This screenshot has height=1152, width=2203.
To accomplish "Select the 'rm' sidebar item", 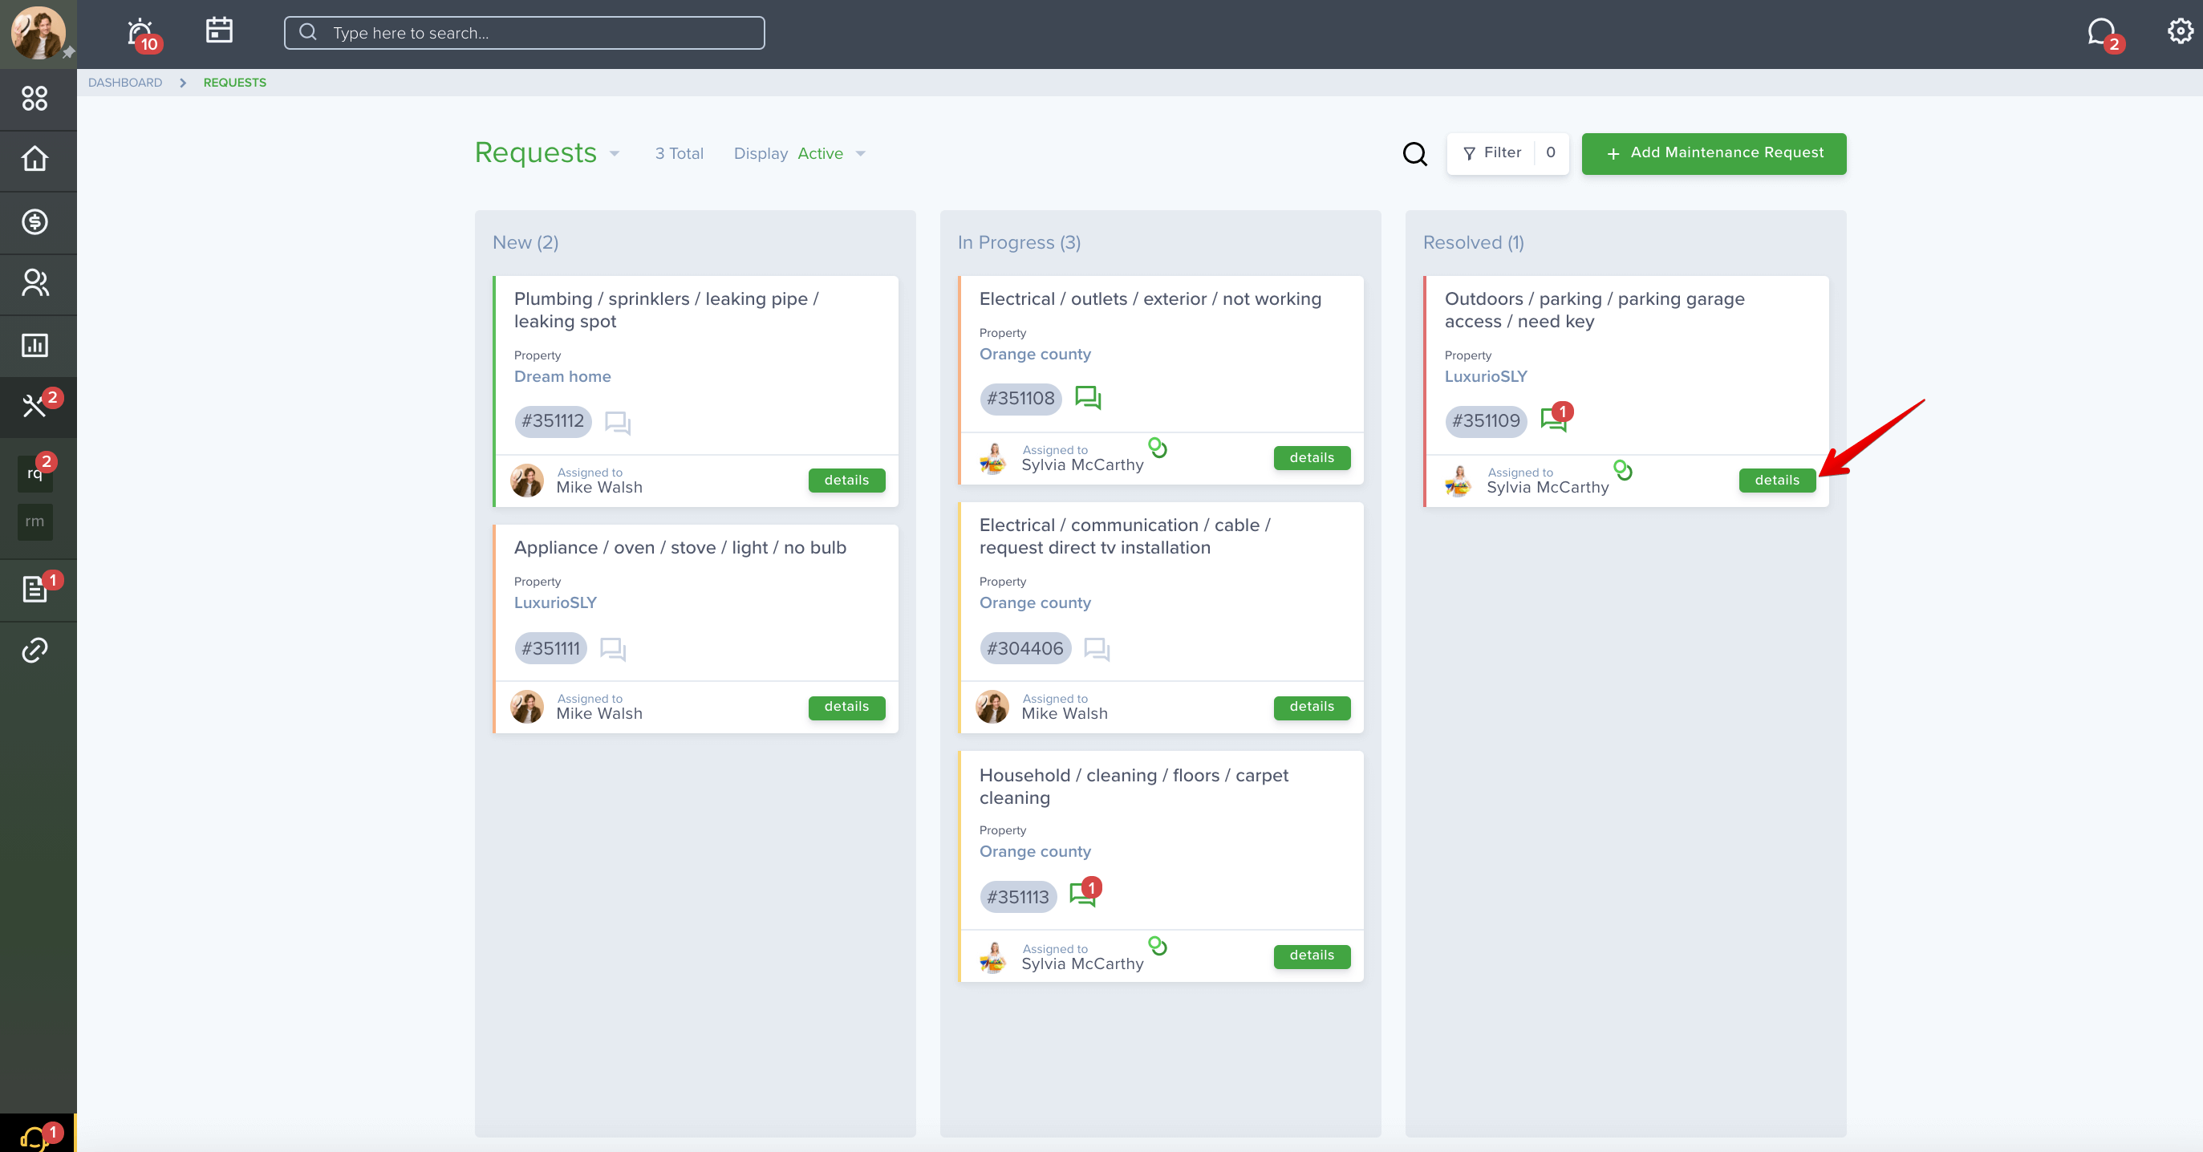I will [35, 521].
